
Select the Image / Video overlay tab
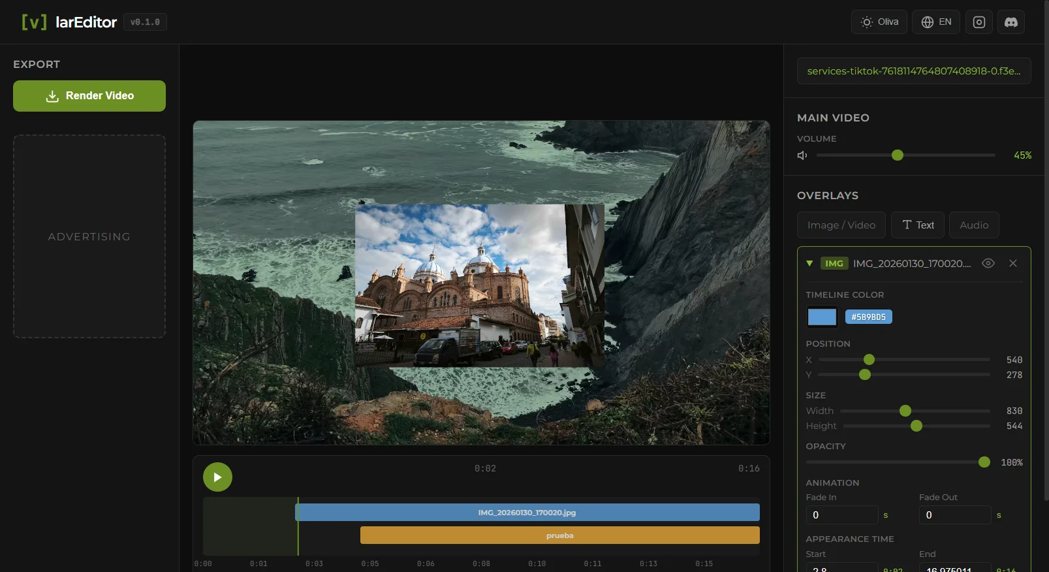(x=841, y=225)
